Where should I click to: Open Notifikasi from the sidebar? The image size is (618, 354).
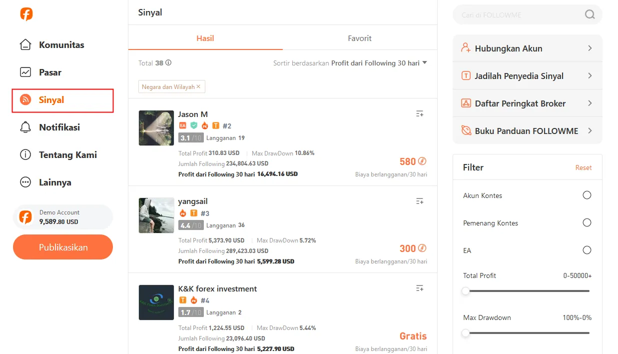click(x=49, y=127)
